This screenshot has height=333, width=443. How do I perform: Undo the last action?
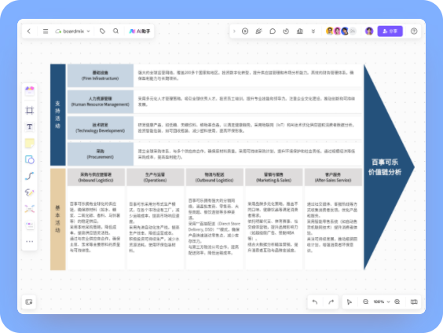click(315, 302)
